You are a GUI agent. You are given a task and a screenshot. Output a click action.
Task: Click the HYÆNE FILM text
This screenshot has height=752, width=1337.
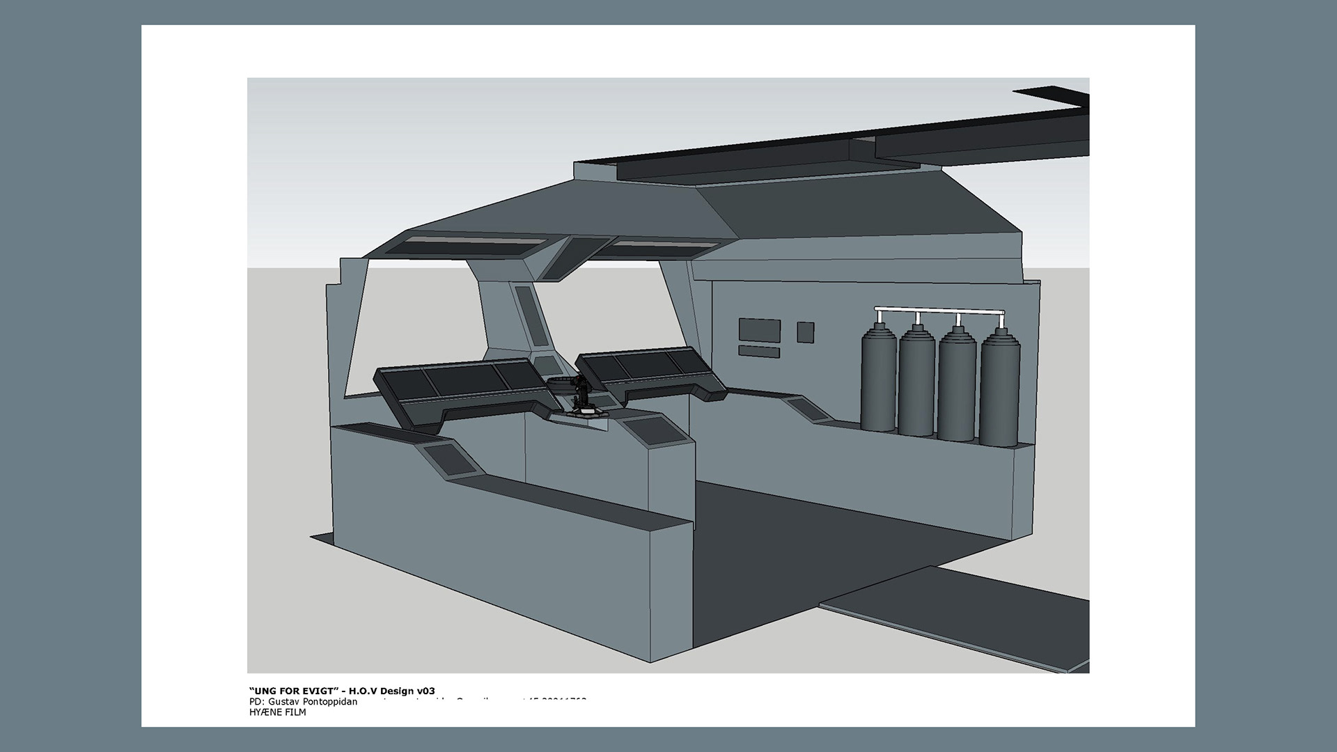tap(277, 712)
